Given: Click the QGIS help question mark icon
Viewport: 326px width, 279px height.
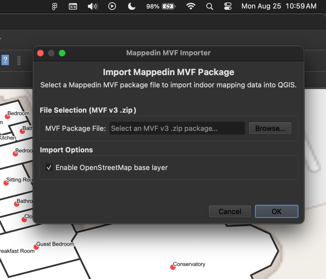Looking at the screenshot, I should coord(5,60).
